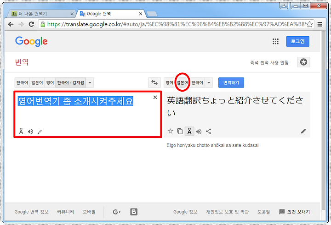Listen to the Japanese translation
The height and width of the screenshot is (225, 331).
(199, 132)
